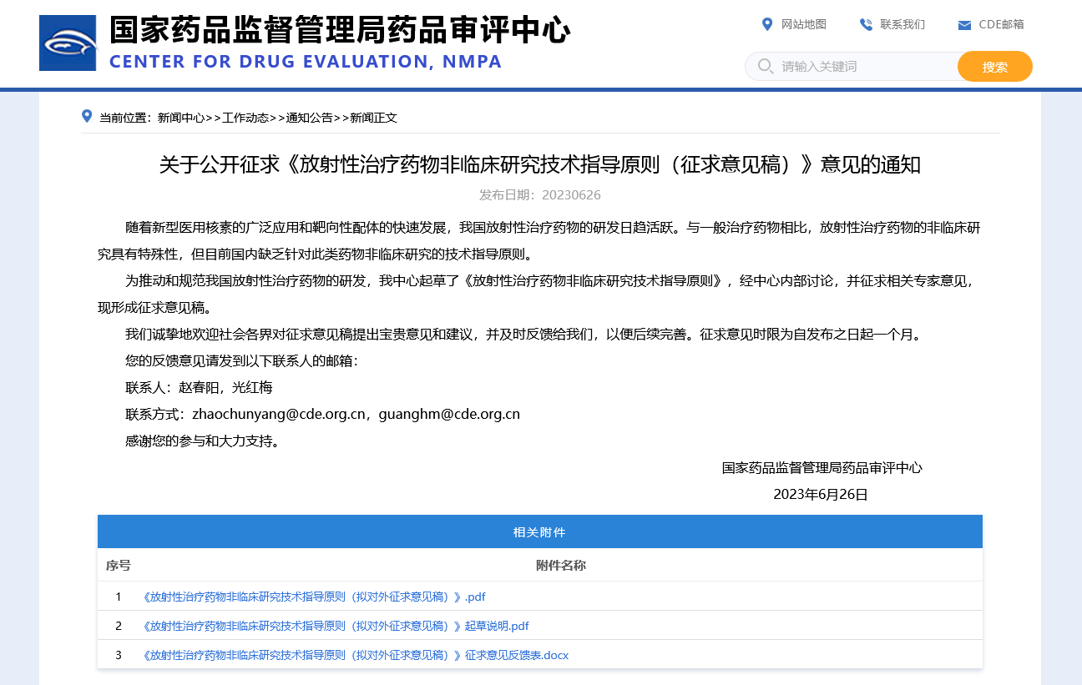The image size is (1082, 685).
Task: Click the CDE logo image
Action: click(68, 43)
